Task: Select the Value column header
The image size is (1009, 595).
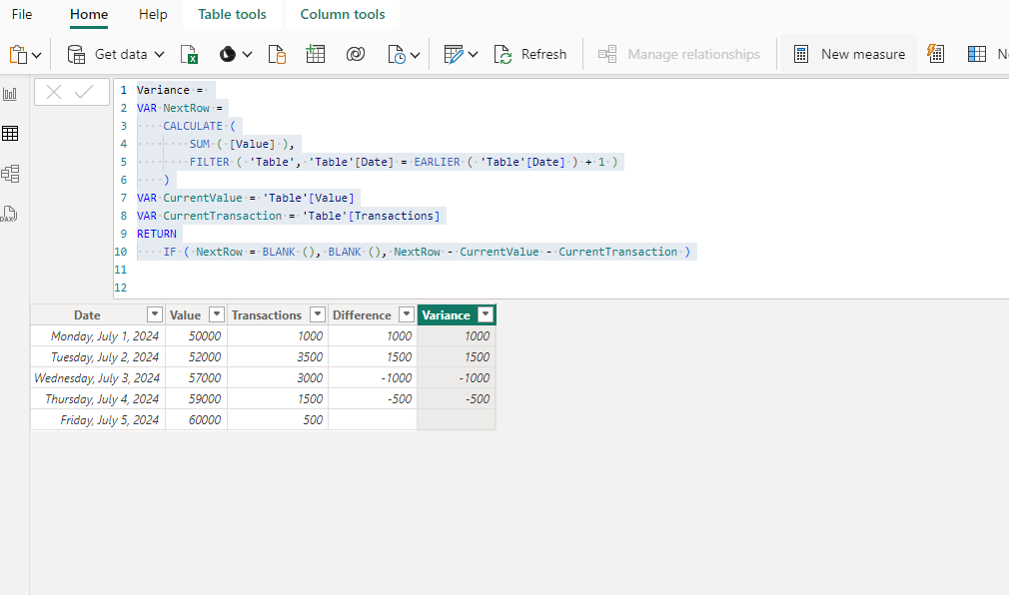Action: click(186, 315)
